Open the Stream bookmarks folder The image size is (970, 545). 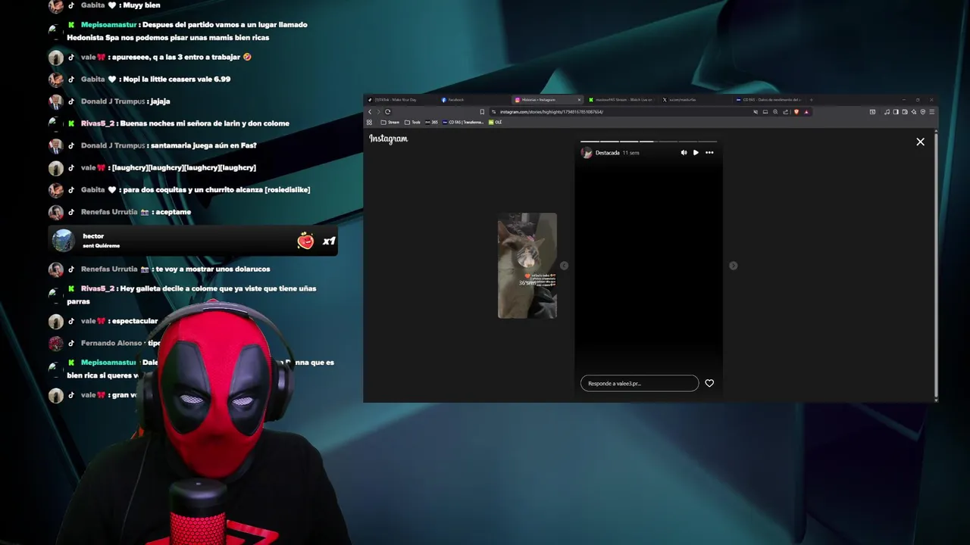(x=390, y=122)
